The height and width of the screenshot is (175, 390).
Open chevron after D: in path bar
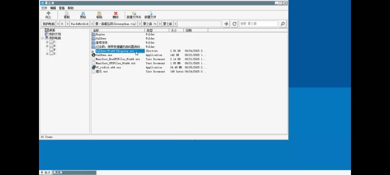(x=67, y=24)
